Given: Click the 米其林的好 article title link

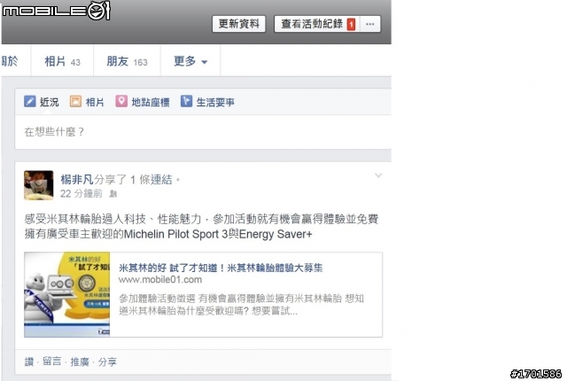Looking at the screenshot, I should [x=221, y=268].
